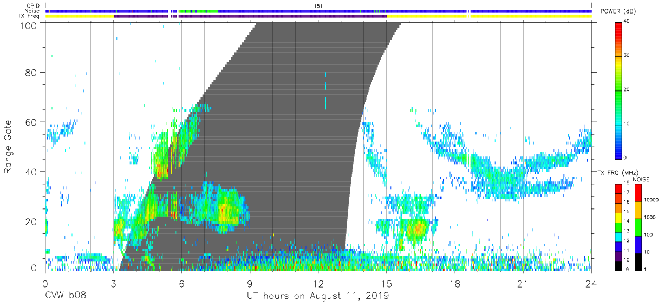Click the range gate 100 tick label
This screenshot has width=665, height=307.
pyautogui.click(x=29, y=25)
